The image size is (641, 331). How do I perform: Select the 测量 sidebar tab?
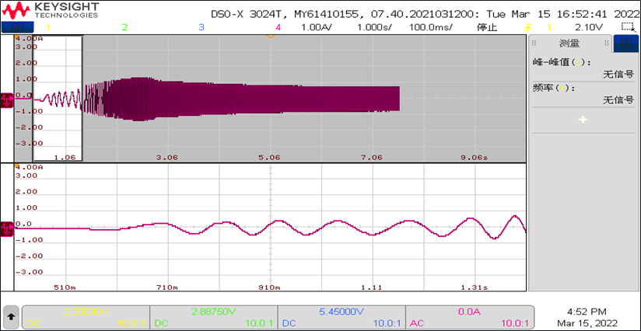[569, 44]
